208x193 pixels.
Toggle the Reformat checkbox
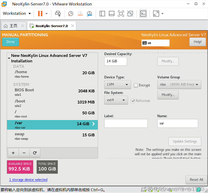tap(133, 101)
